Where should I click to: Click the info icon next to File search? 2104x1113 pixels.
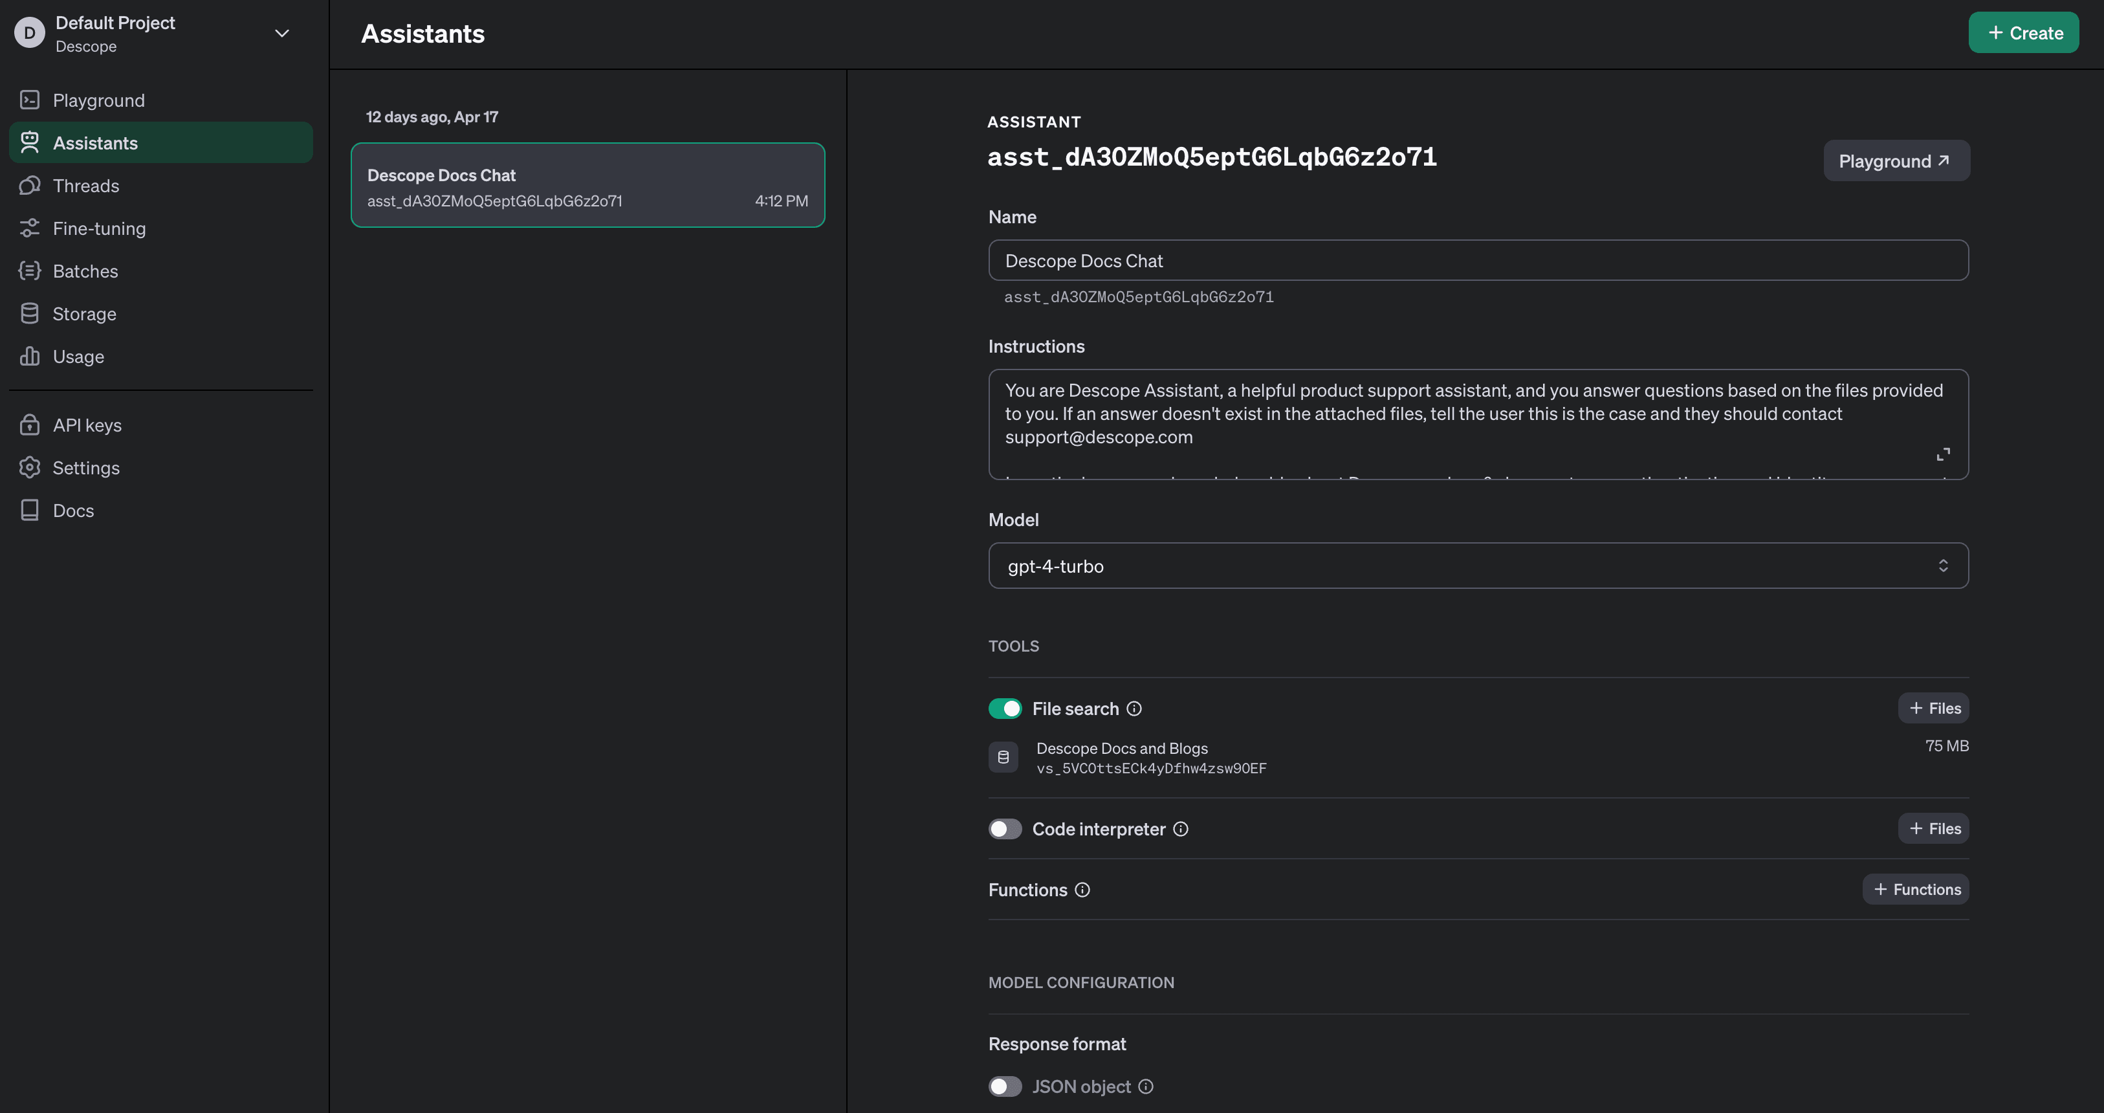pyautogui.click(x=1135, y=709)
